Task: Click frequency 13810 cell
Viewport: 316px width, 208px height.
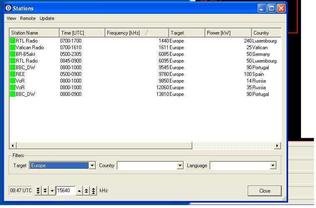Action: pos(162,94)
